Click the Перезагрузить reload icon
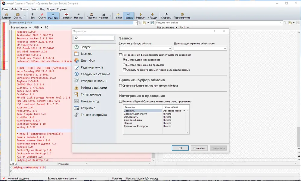 (182, 16)
